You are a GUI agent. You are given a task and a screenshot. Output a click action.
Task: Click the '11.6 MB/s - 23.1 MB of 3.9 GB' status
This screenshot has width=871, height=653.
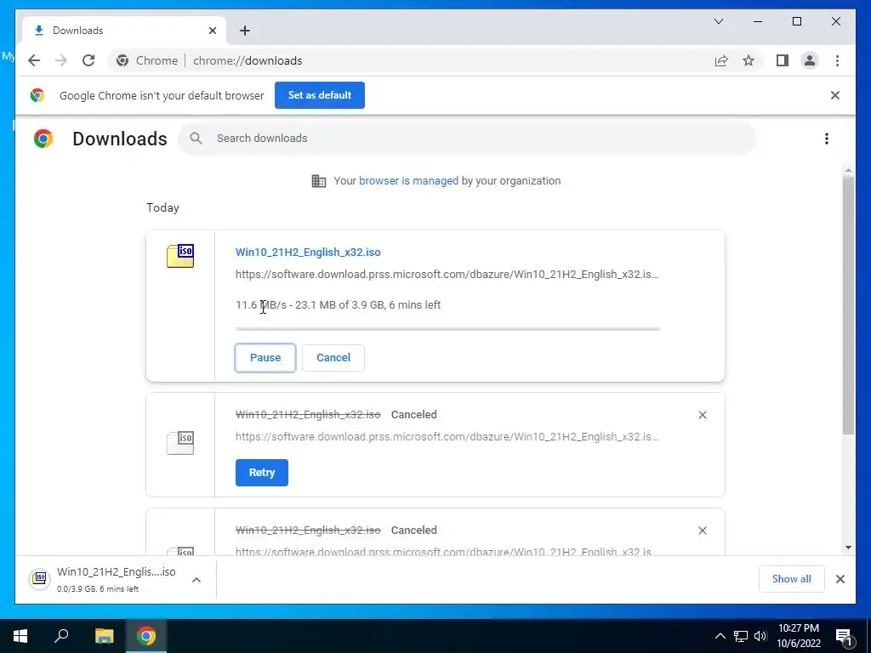[x=338, y=305]
